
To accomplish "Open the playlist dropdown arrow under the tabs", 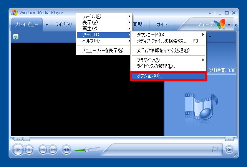I will pyautogui.click(x=210, y=37).
